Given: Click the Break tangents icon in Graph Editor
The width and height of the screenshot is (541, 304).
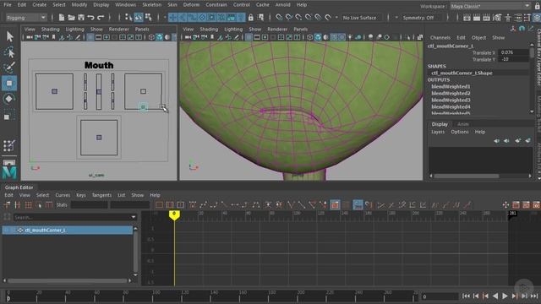Looking at the screenshot, I should (x=291, y=205).
